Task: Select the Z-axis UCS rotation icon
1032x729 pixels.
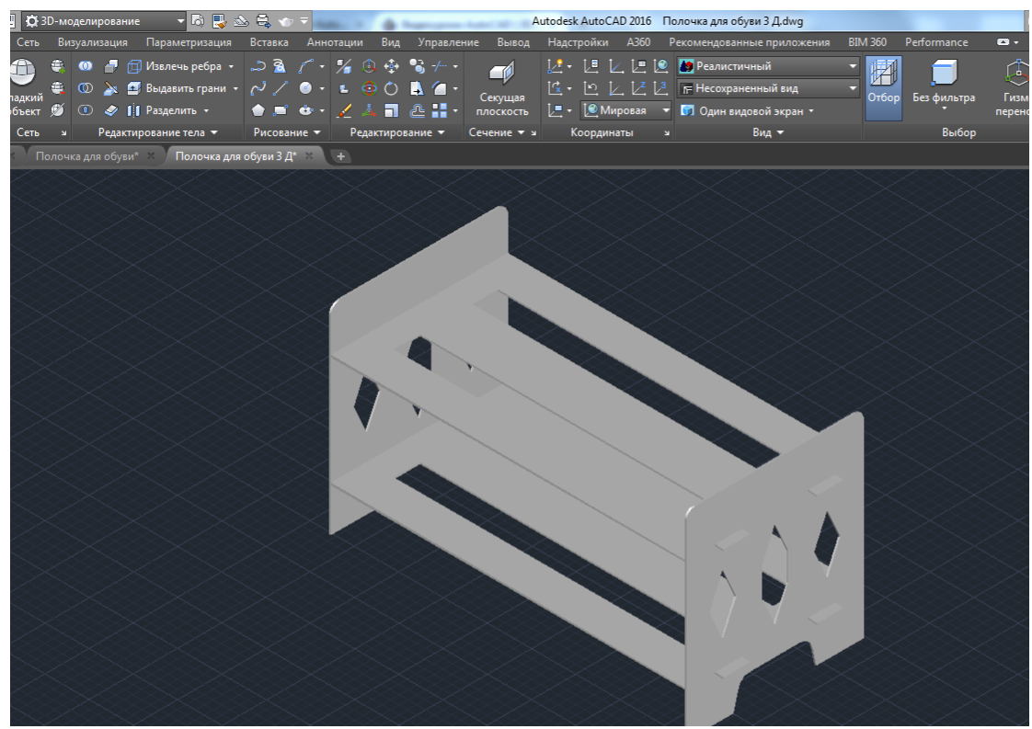Action: tap(638, 88)
